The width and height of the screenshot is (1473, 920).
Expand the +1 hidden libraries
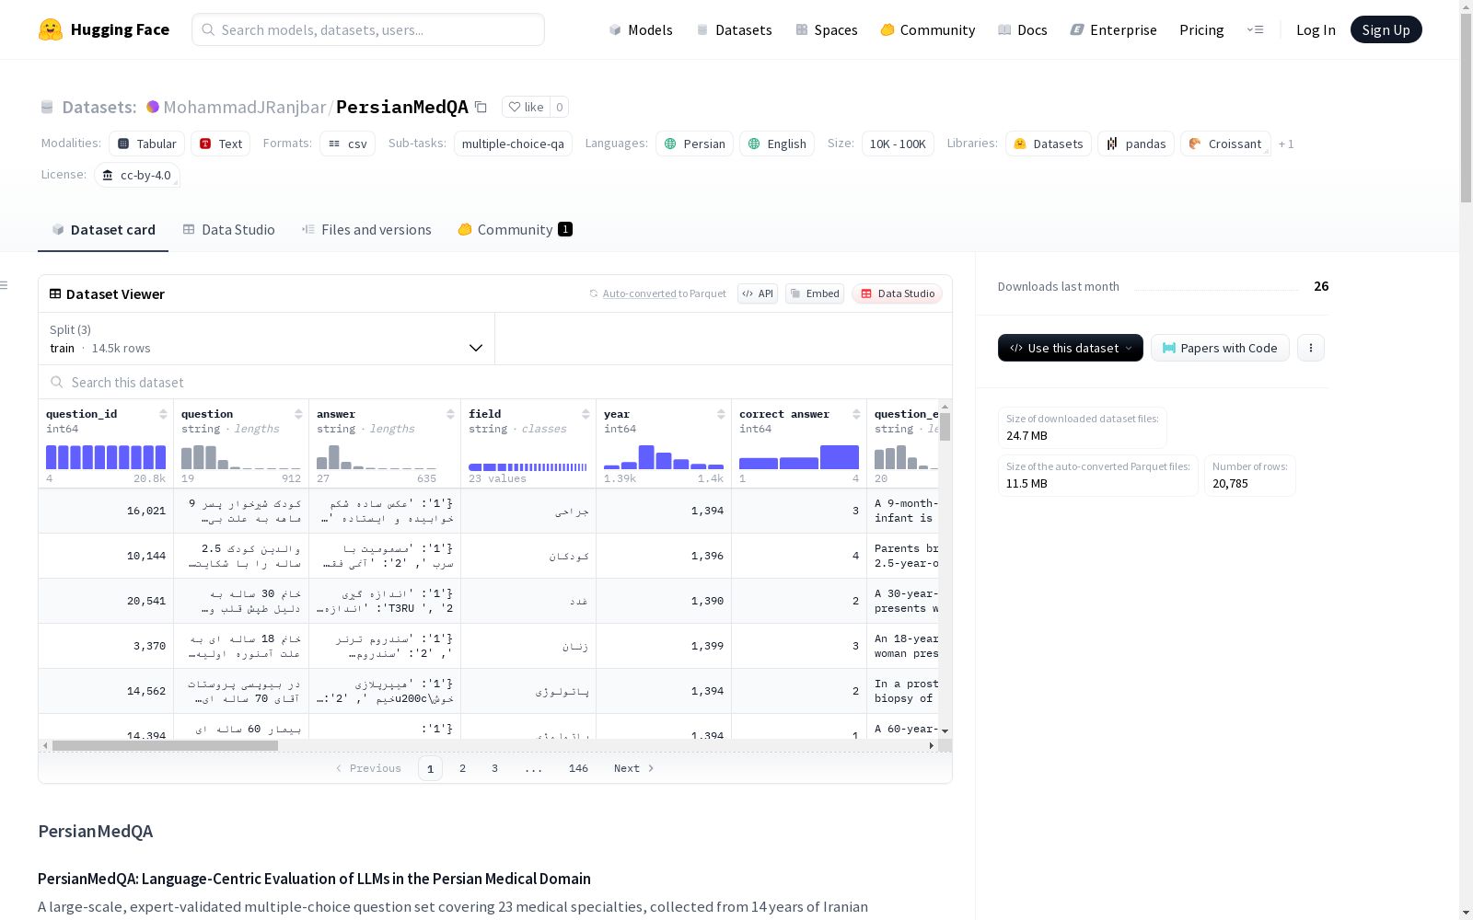pos(1286,144)
